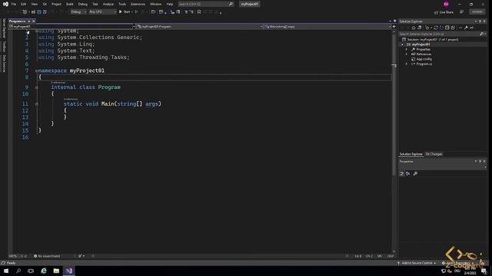Open the Debug configuration dropdown
This screenshot has width=492, height=276.
point(78,12)
